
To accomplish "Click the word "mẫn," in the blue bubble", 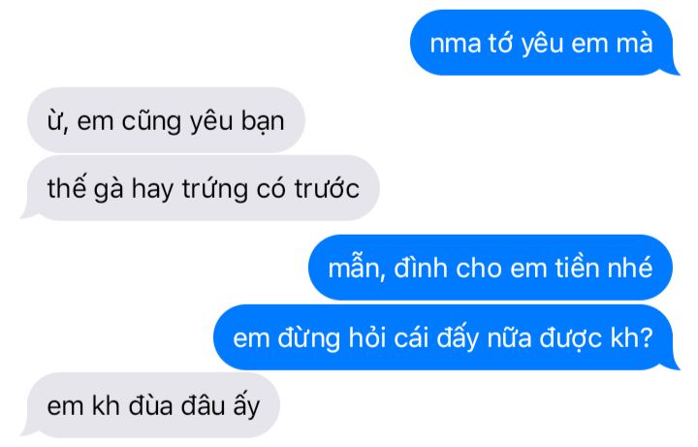I will coord(357,269).
